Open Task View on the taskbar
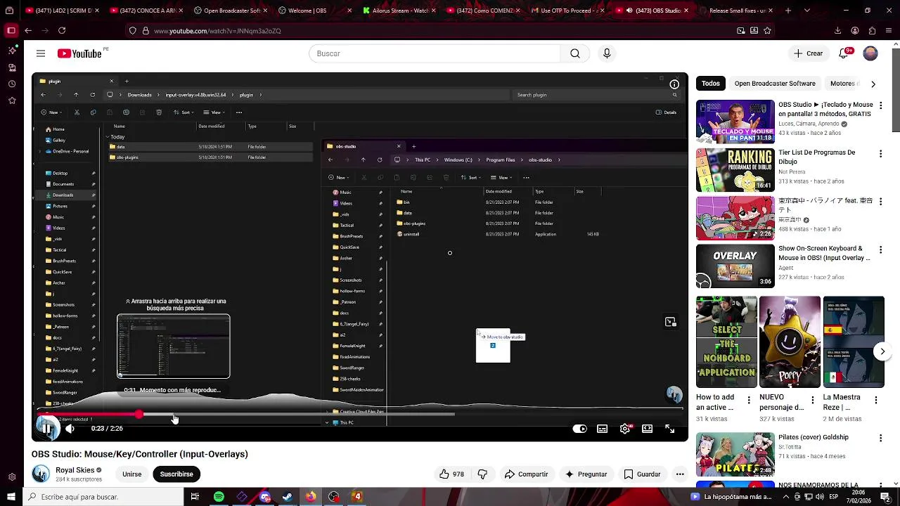Viewport: 900px width, 506px height. 195,497
